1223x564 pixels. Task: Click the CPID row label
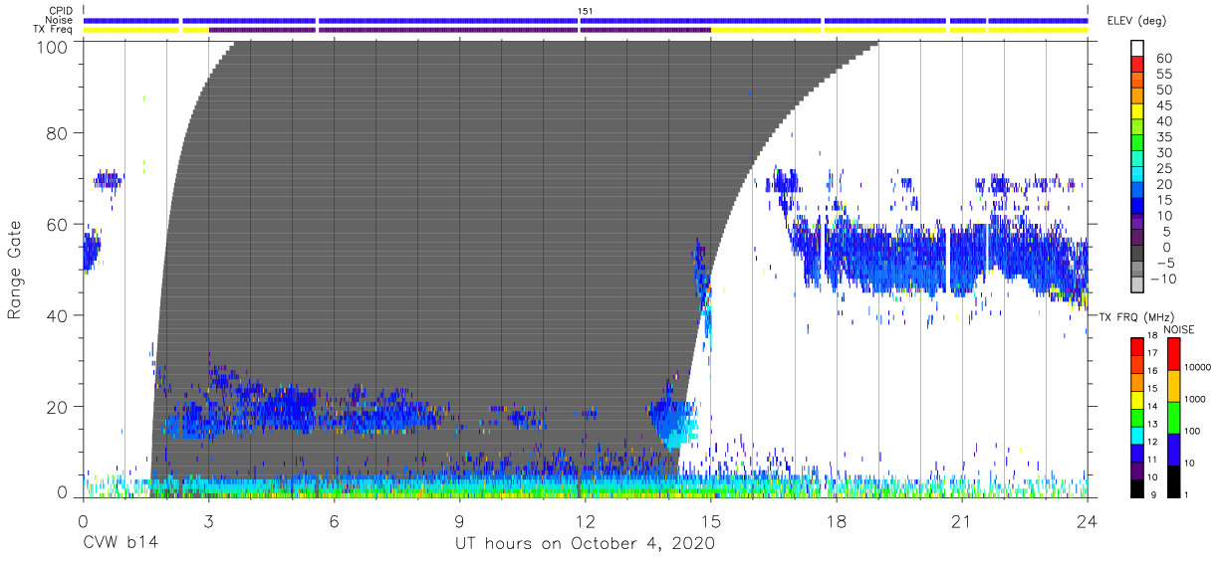coord(62,11)
